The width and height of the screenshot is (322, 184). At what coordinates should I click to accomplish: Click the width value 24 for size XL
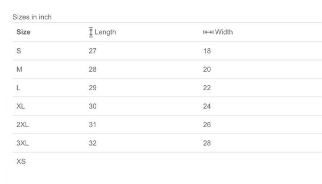coord(207,106)
